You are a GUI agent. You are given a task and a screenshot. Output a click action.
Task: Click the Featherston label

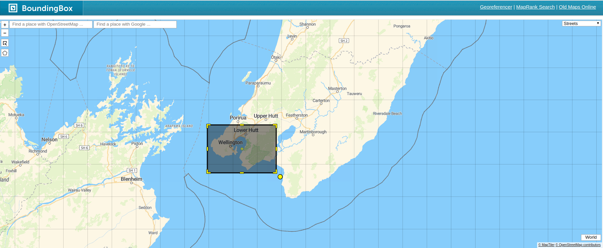[x=297, y=115]
